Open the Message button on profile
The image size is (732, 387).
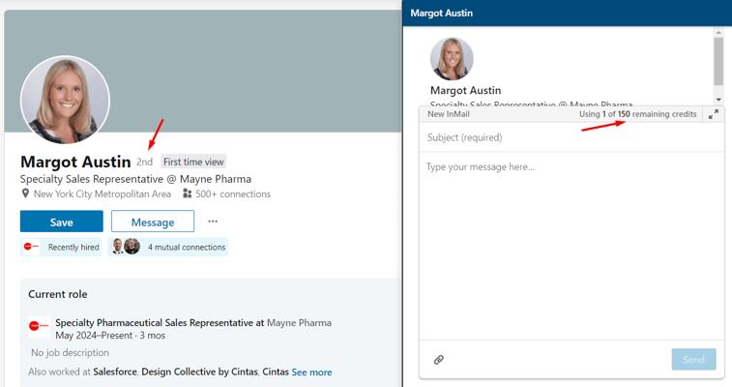click(152, 222)
